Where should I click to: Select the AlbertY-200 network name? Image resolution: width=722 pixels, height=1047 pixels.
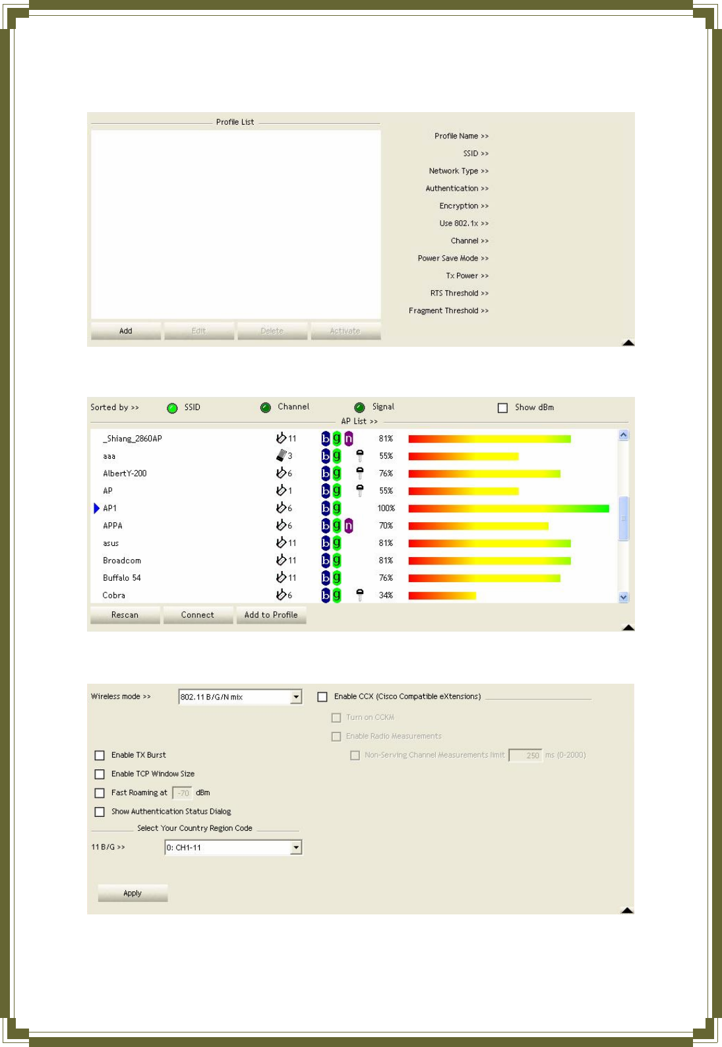125,473
